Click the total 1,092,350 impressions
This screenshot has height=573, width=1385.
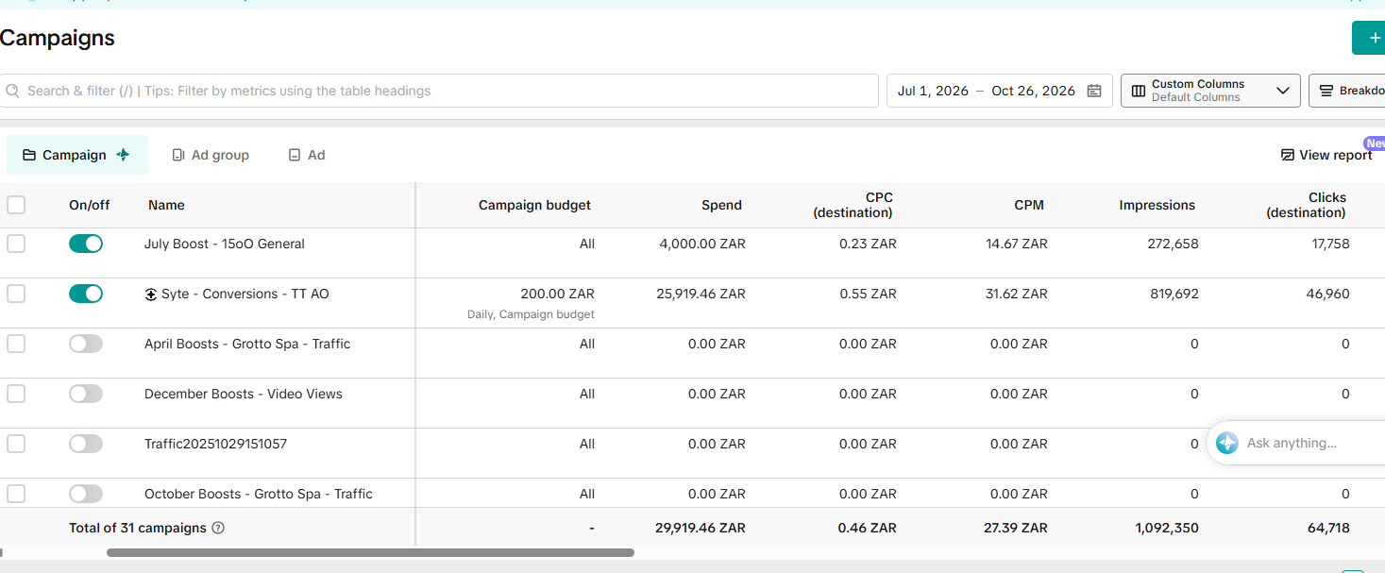(x=1167, y=528)
